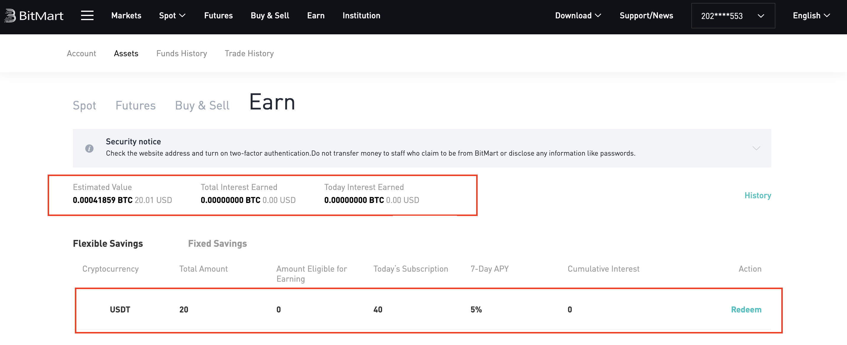Switch to Fixed Savings tab
The width and height of the screenshot is (847, 345).
coord(217,244)
